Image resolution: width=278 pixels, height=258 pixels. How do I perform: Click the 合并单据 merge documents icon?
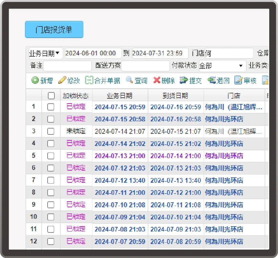[x=89, y=80]
